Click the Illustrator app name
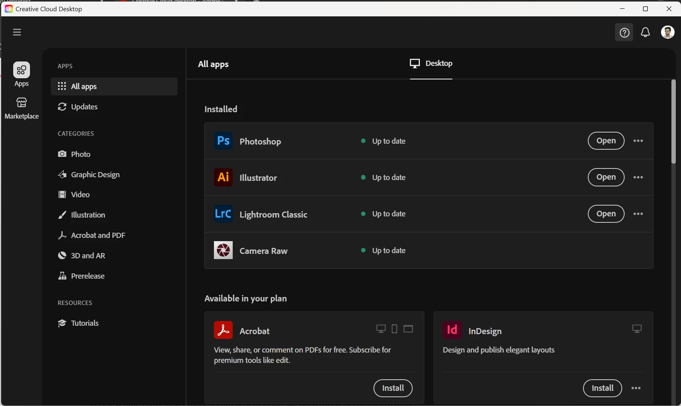681x406 pixels. (258, 178)
